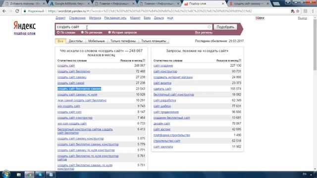The image size is (317, 178).
Task: Select the 248 067 count value
Action: [140, 66]
